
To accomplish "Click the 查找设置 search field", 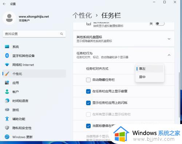I will tap(34, 34).
